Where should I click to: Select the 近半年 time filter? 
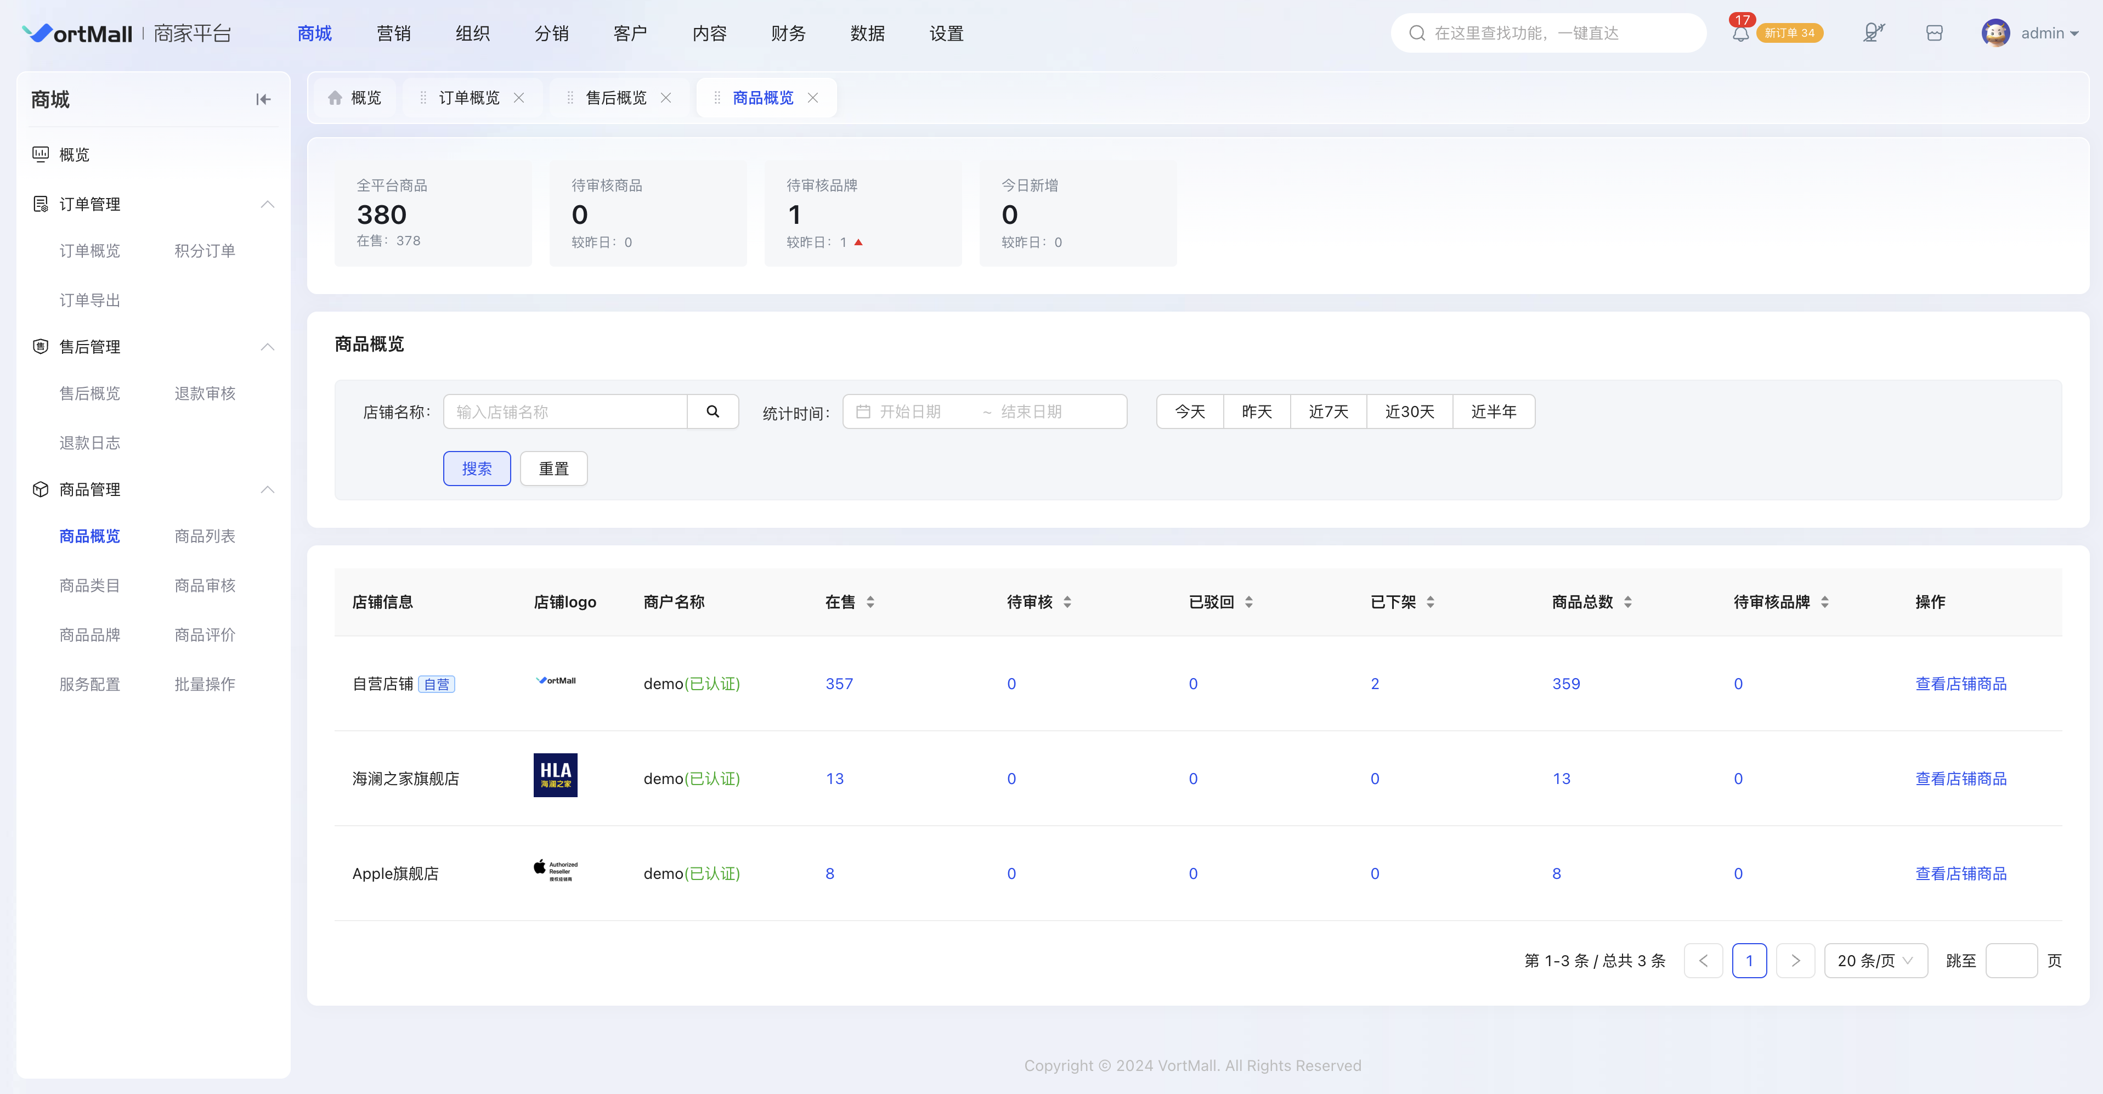(1494, 411)
